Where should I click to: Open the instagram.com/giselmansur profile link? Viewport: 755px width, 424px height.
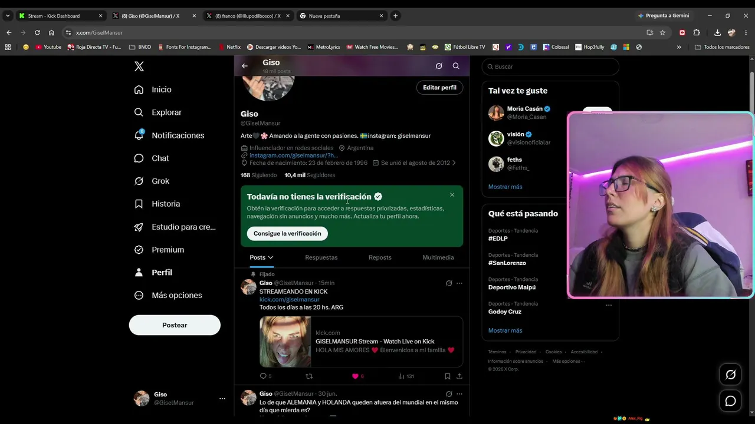[x=294, y=155]
